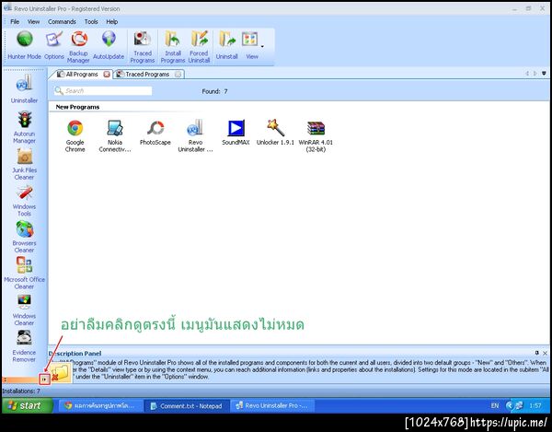Select WinRAR 4.01 program icon
Viewport: 552px width, 432px height.
pos(316,136)
